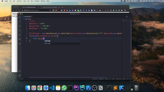Open Sublime Text from the Dock

tap(115, 88)
